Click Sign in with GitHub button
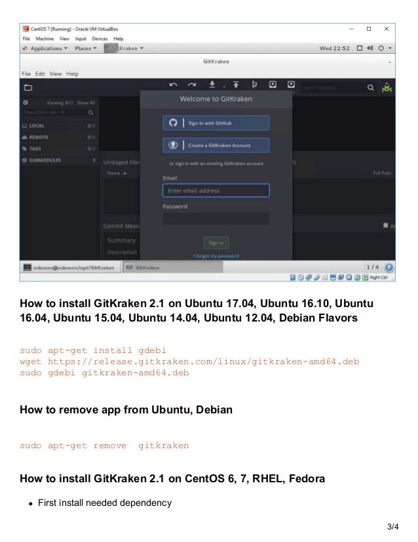The height and width of the screenshot is (542, 418). click(216, 123)
